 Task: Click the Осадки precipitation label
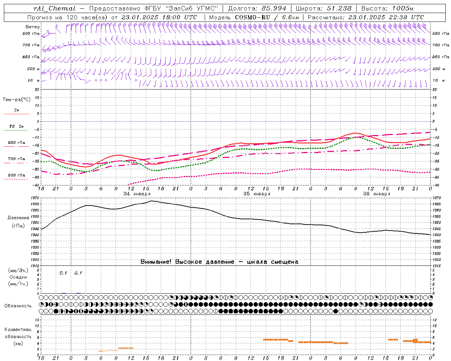[18, 277]
